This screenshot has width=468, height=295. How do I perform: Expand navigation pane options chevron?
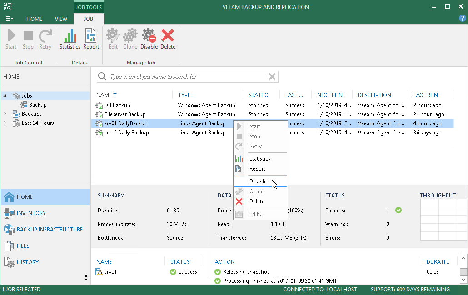pyautogui.click(x=86, y=278)
